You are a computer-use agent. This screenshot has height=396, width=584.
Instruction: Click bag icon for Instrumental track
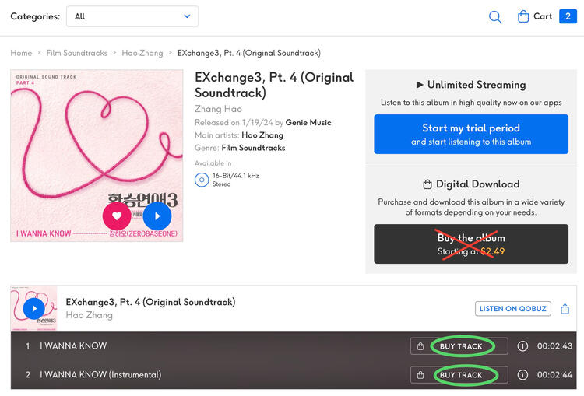(420, 375)
